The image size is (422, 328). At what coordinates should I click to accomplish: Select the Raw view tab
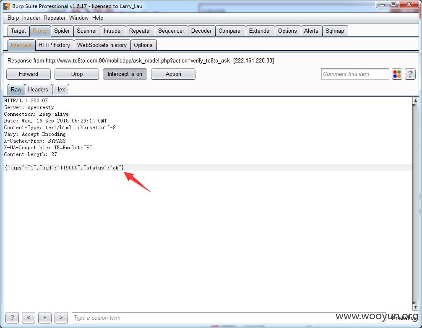click(16, 90)
